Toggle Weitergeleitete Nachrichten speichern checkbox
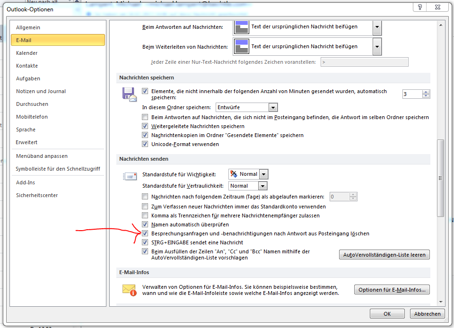 pos(145,126)
